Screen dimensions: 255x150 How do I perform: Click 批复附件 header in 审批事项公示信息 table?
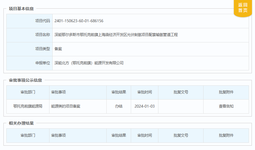coord(226,92)
